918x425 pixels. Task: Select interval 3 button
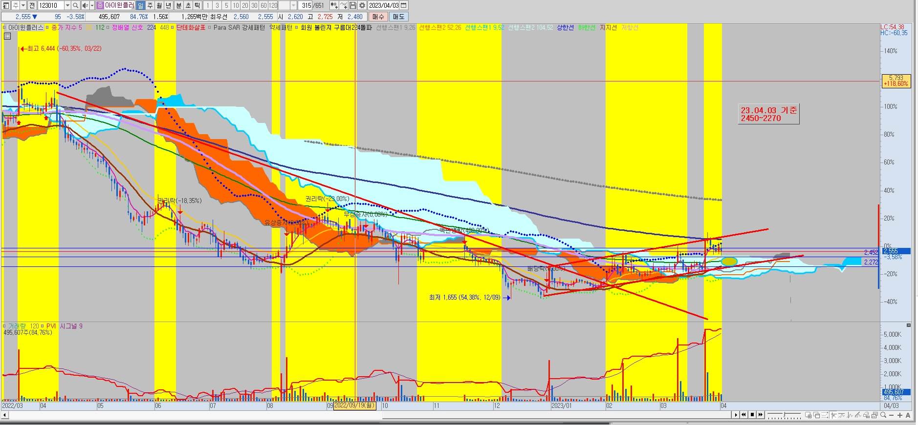tap(217, 5)
